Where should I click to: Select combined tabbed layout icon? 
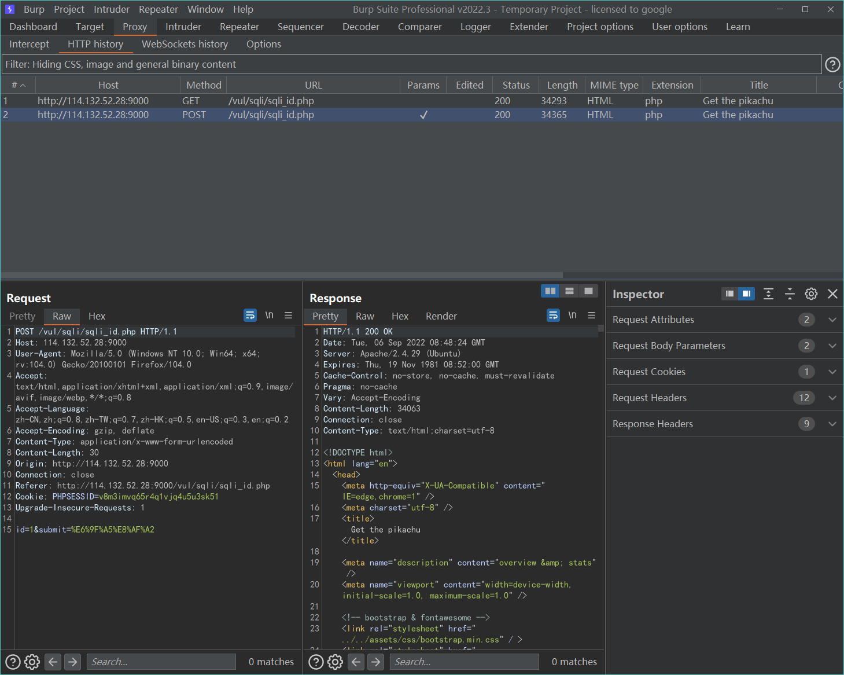[588, 291]
